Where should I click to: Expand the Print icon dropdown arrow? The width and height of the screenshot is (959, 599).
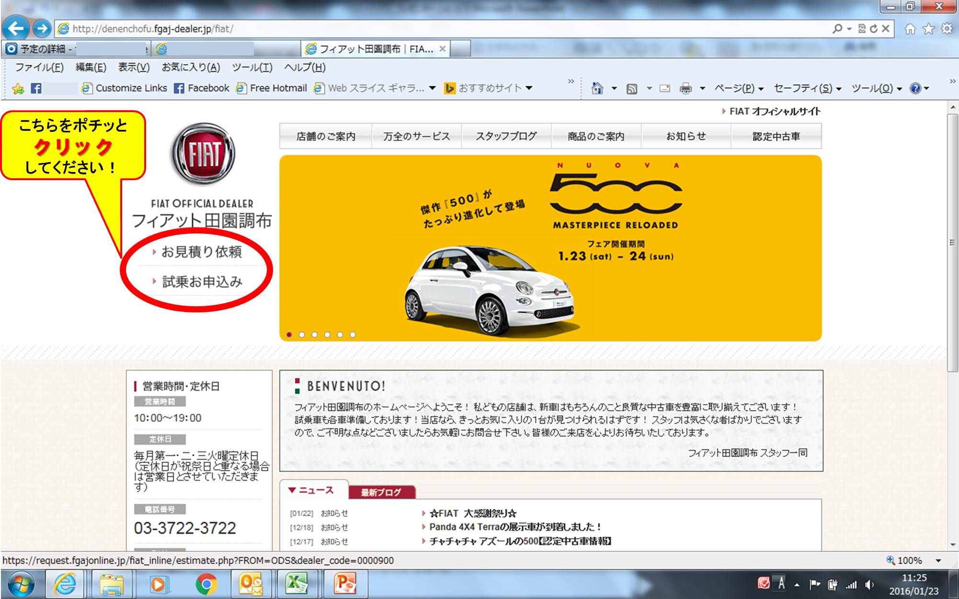[702, 89]
